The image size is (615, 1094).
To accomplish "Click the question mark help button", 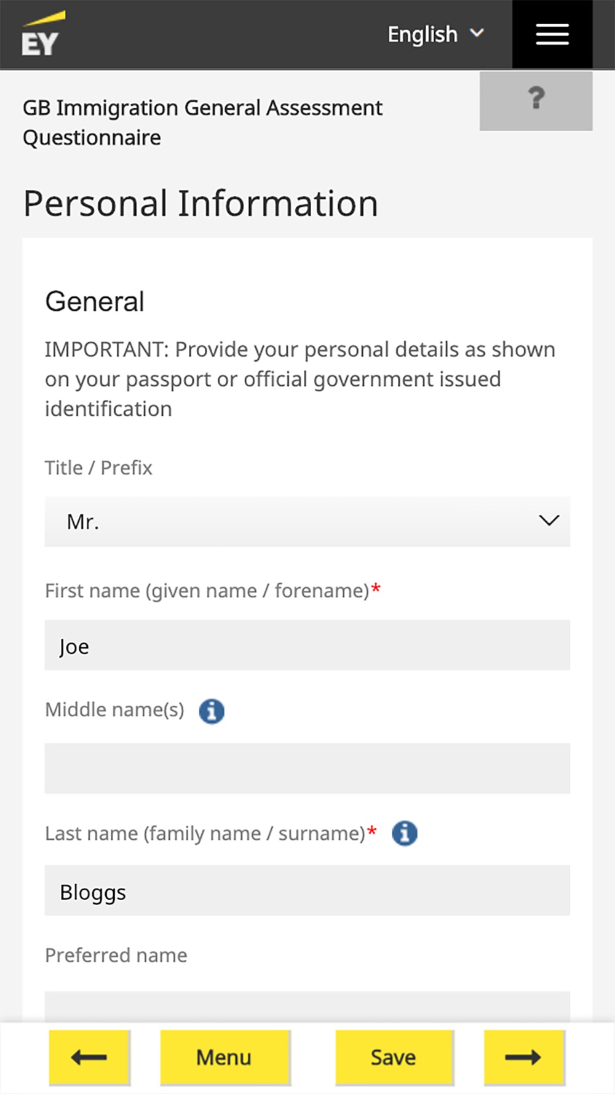I will [x=536, y=100].
